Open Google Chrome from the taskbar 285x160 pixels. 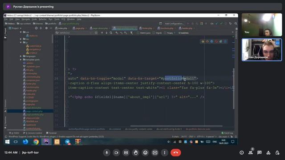36,142
